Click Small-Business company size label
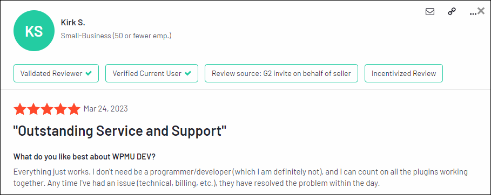 tap(116, 36)
